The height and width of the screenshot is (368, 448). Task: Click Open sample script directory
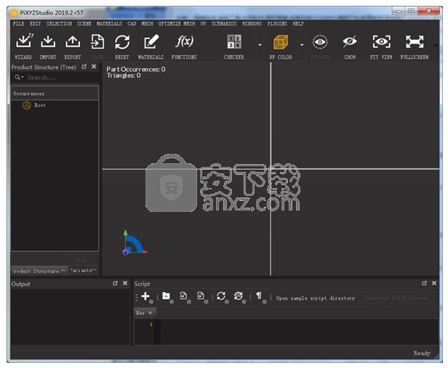[316, 298]
